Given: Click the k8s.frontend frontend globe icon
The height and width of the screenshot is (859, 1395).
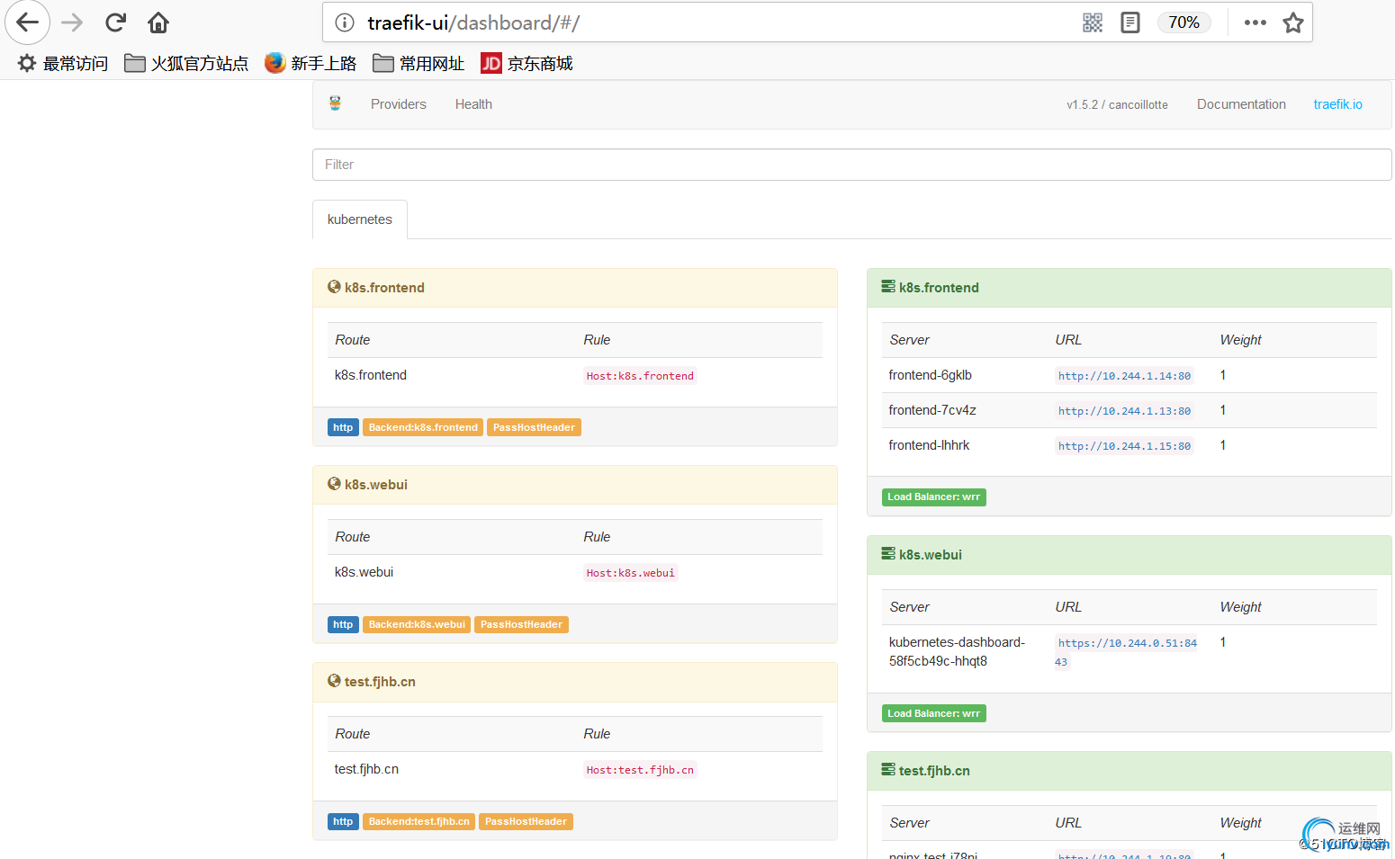Looking at the screenshot, I should 334,287.
